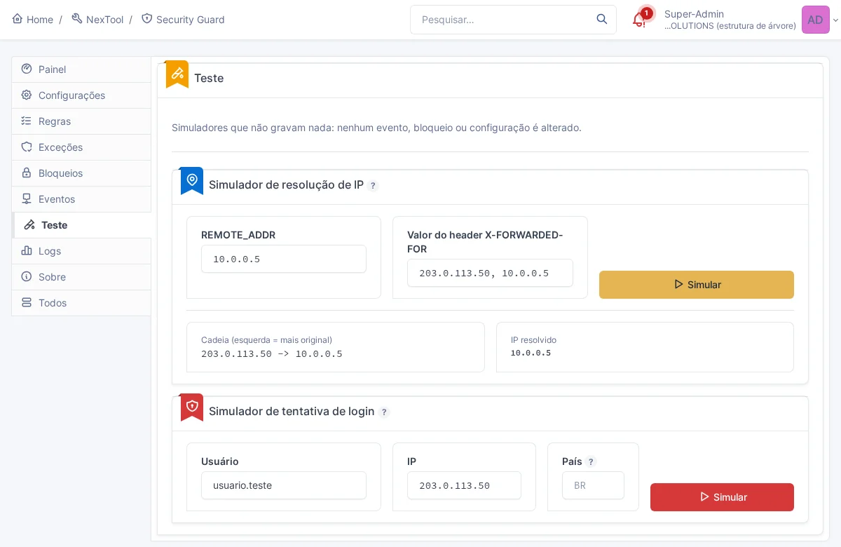Click the orange Teste ribbon icon
841x547 pixels.
pos(177,74)
